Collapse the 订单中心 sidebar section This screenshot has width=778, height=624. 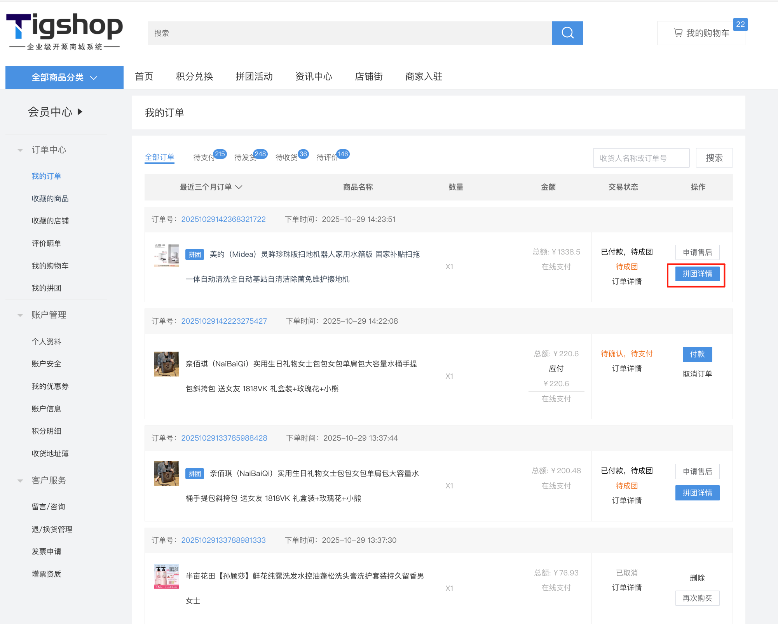20,150
